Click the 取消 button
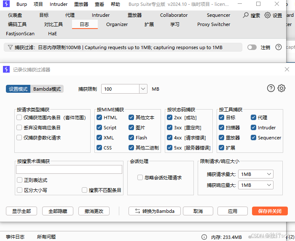This screenshot has width=295, height=241. [x=198, y=211]
